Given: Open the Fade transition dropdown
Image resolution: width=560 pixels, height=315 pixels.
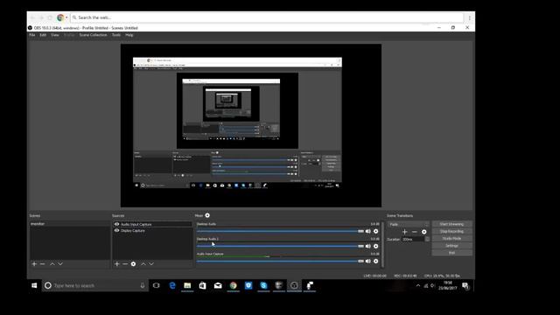Looking at the screenshot, I should pyautogui.click(x=409, y=224).
